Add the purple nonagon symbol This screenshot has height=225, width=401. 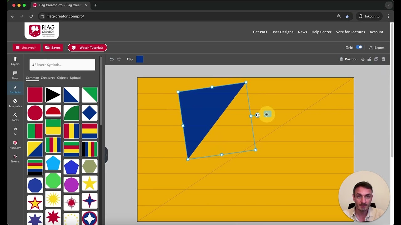click(x=71, y=184)
